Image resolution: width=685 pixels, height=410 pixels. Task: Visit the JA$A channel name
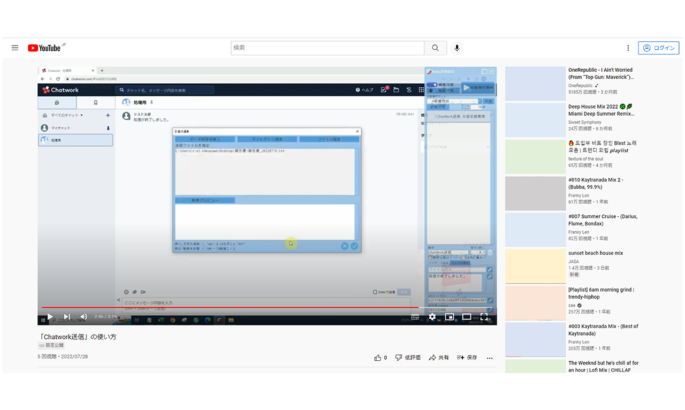tap(574, 262)
